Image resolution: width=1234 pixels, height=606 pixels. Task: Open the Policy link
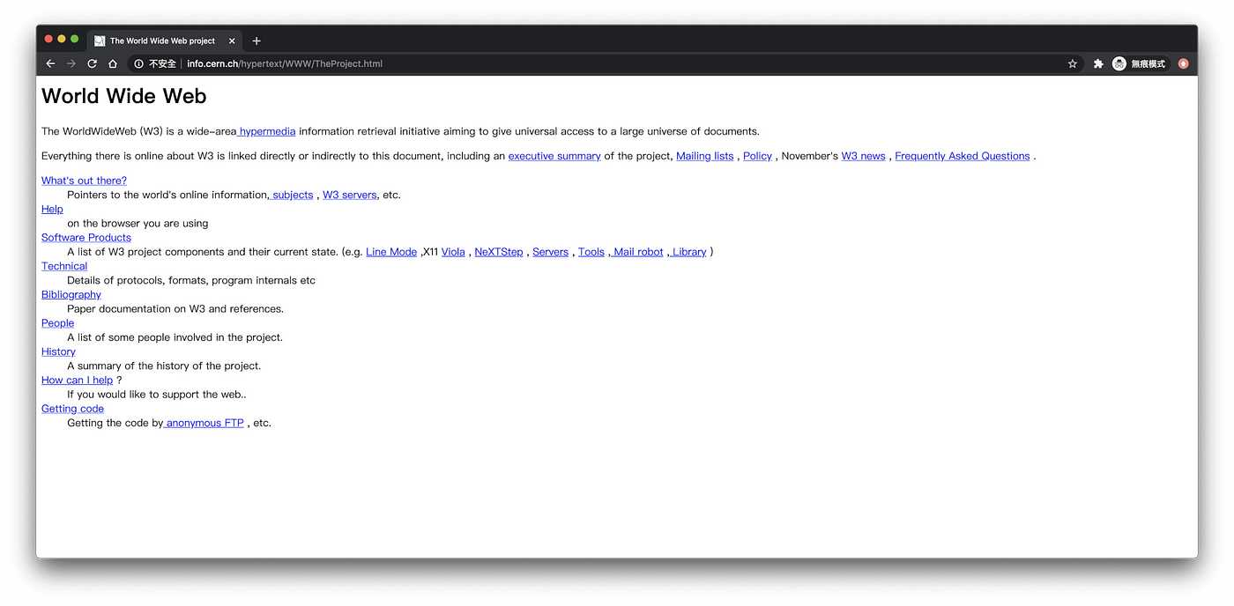pyautogui.click(x=757, y=156)
